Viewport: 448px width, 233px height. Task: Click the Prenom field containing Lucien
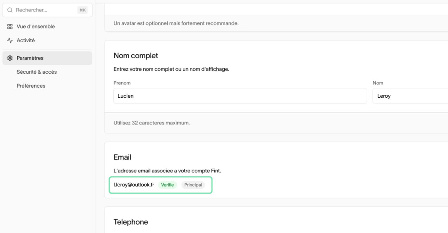[x=240, y=96]
